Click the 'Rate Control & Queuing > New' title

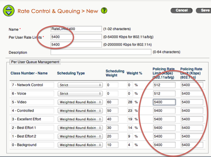[x=58, y=11]
